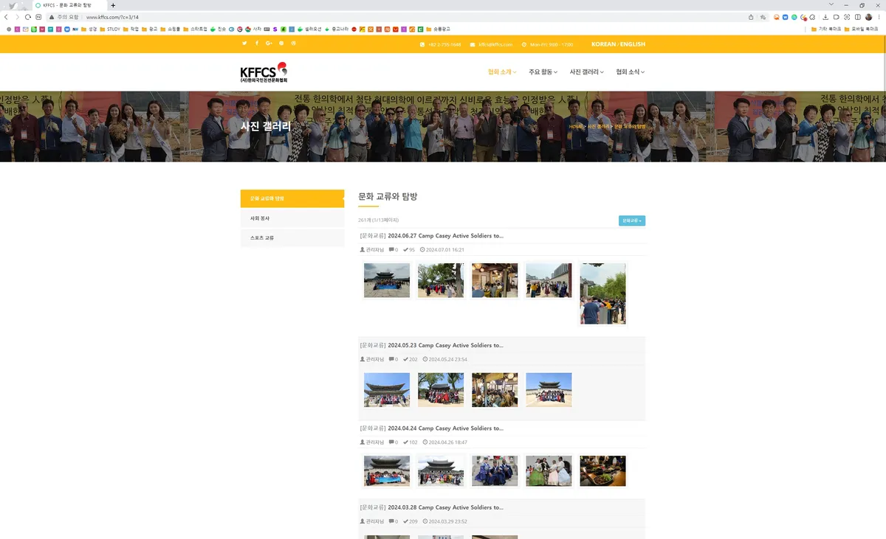
Task: Select 스포츠 교류 in the left sidebar
Action: (x=292, y=238)
